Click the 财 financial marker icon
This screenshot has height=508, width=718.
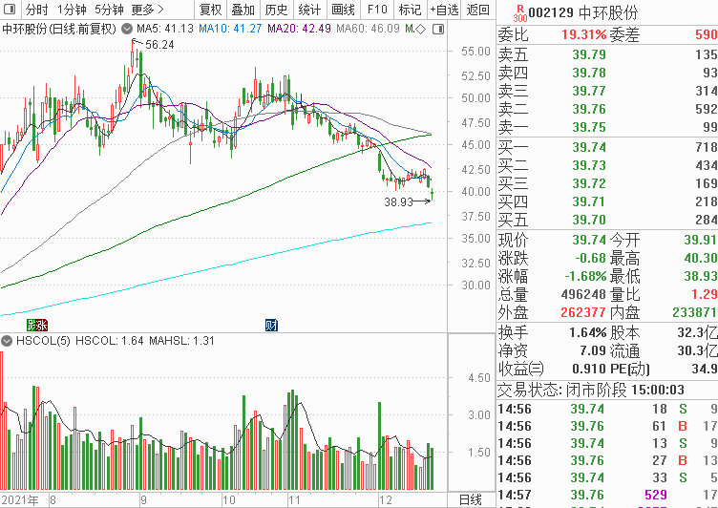(x=271, y=326)
